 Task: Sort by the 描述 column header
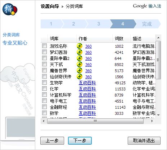pos(143,39)
